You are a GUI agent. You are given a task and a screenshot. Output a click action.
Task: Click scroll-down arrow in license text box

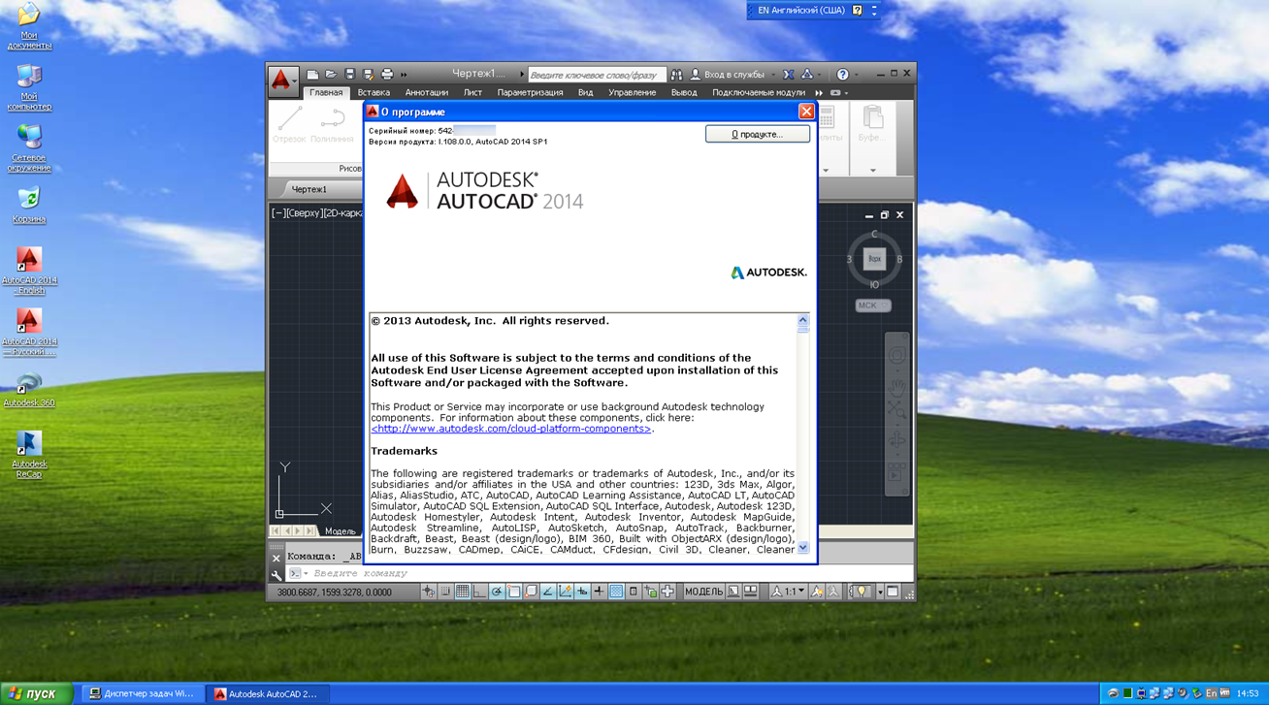[802, 548]
